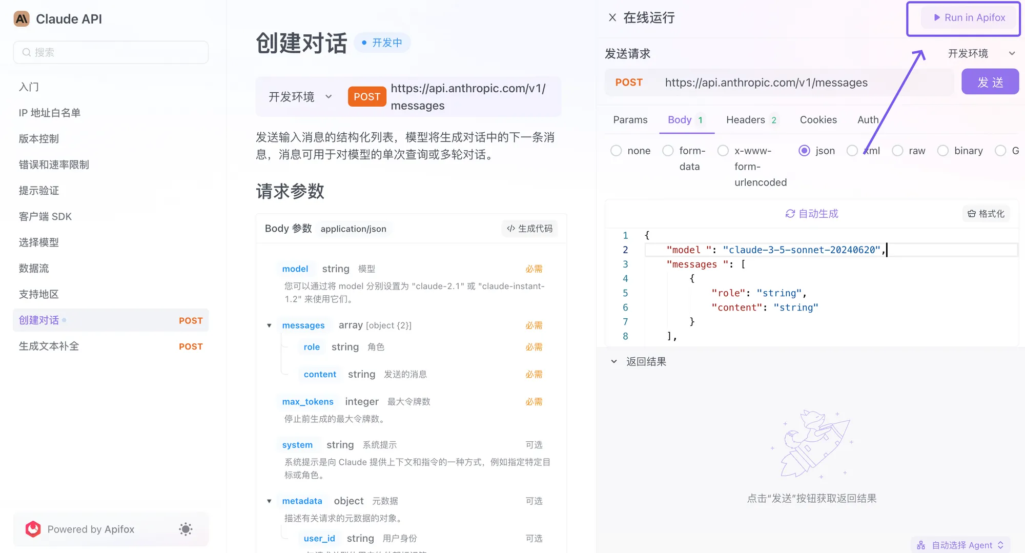Click the Run in Apifox button
The height and width of the screenshot is (553, 1025).
(969, 18)
